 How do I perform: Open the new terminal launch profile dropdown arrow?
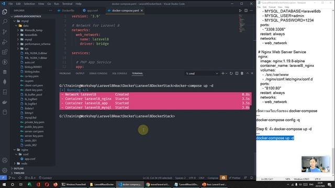227,73
